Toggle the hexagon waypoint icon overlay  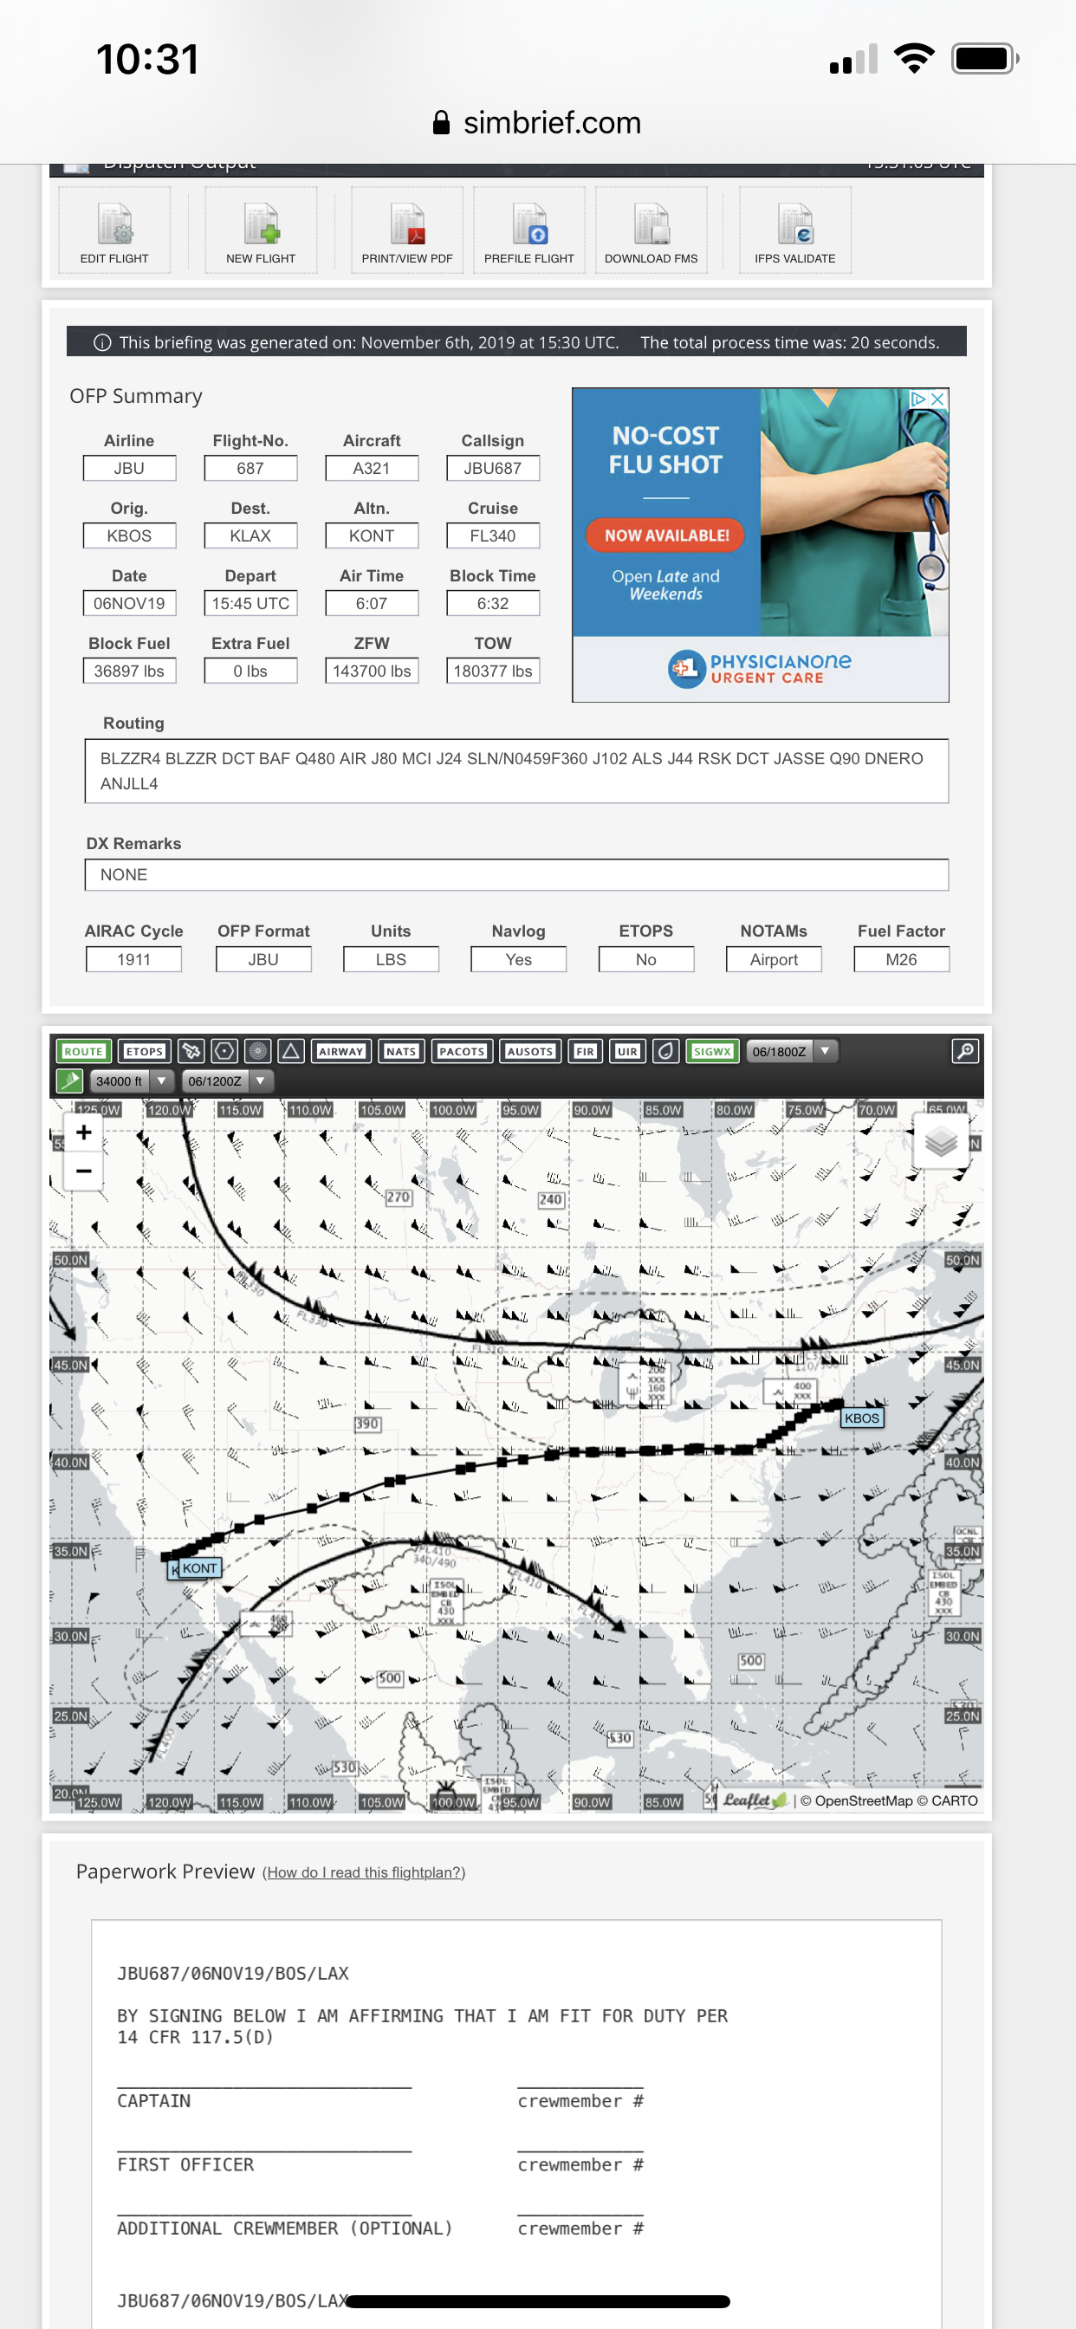coord(224,1051)
